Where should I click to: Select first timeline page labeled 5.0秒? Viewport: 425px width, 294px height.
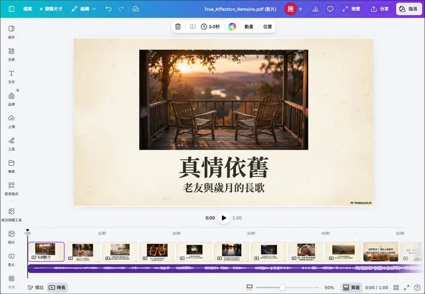[x=46, y=251]
